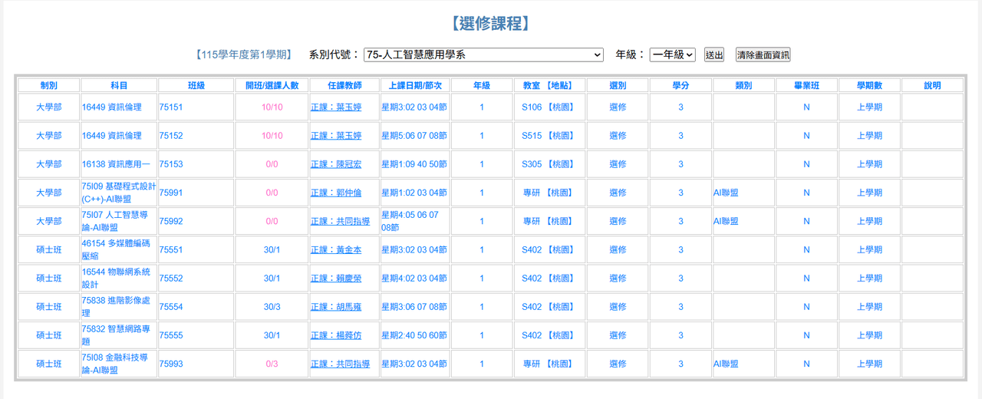This screenshot has width=982, height=399.
Task: Select the 班級 column header
Action: (x=196, y=85)
